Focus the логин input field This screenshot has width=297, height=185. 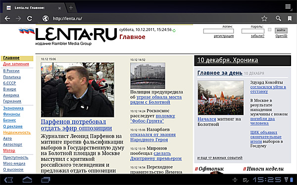click(218, 31)
